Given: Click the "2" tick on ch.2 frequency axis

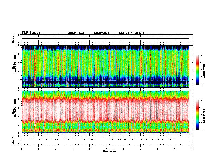Looking at the screenshot, I should [x=19, y=125].
